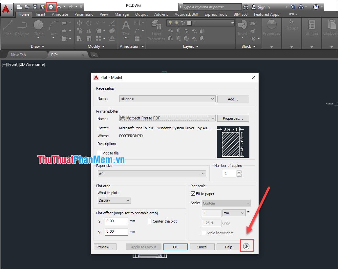Screen dimensions: 338x269
Task: Click the Help button in Plot dialog
Action: click(x=228, y=247)
